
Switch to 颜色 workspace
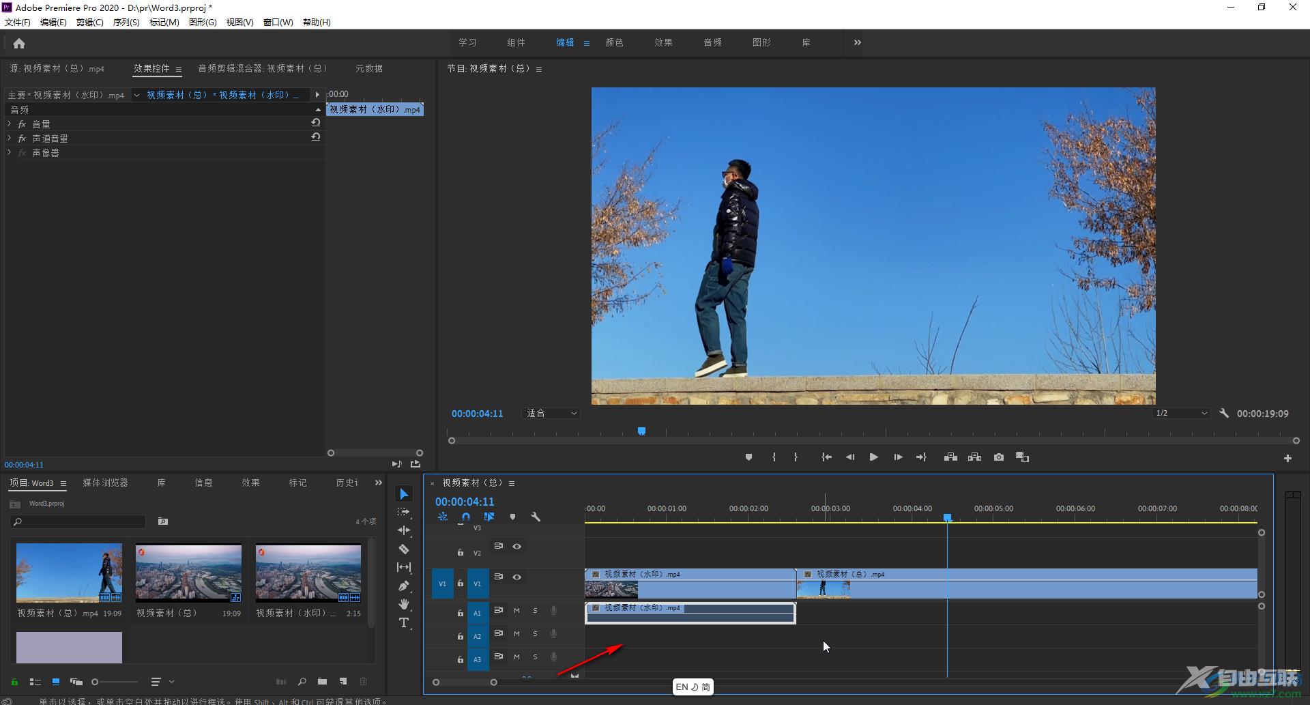614,42
